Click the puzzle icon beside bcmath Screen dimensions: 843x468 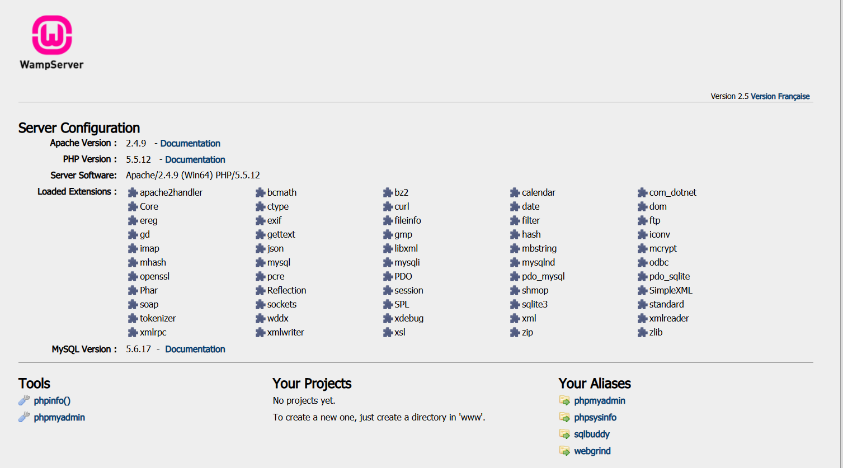260,192
